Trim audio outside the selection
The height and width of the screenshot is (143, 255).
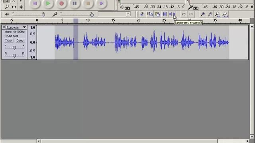(x=165, y=14)
